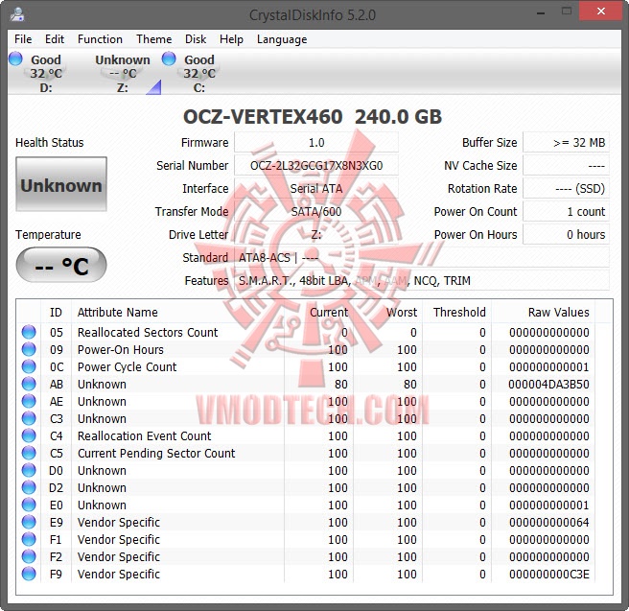The height and width of the screenshot is (611, 629).
Task: Click the Unknown health status button
Action: pos(61,184)
